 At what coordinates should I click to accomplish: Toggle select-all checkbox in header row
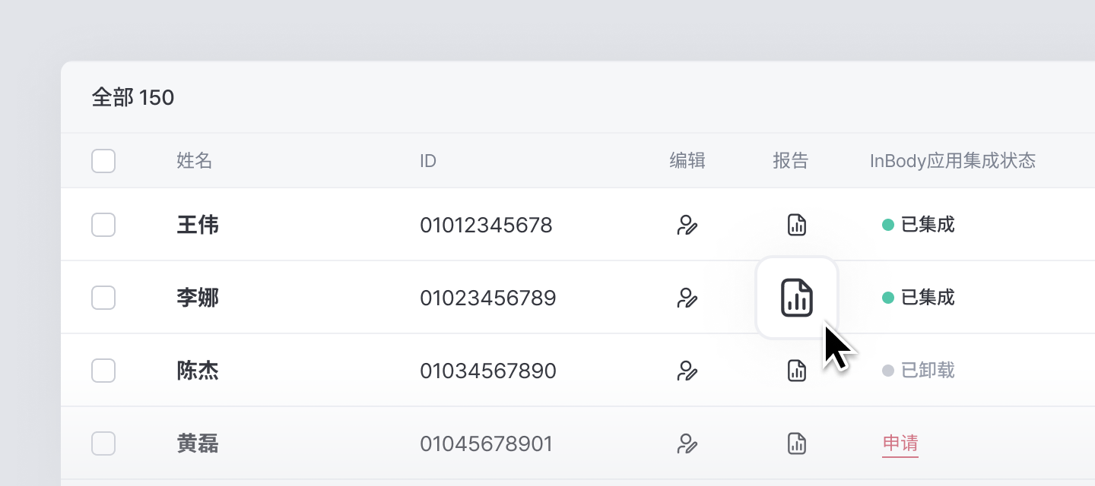pyautogui.click(x=103, y=161)
